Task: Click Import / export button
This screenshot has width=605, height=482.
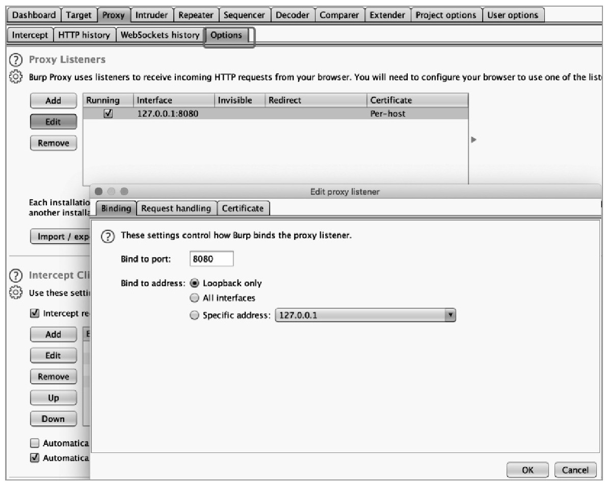Action: (60, 236)
